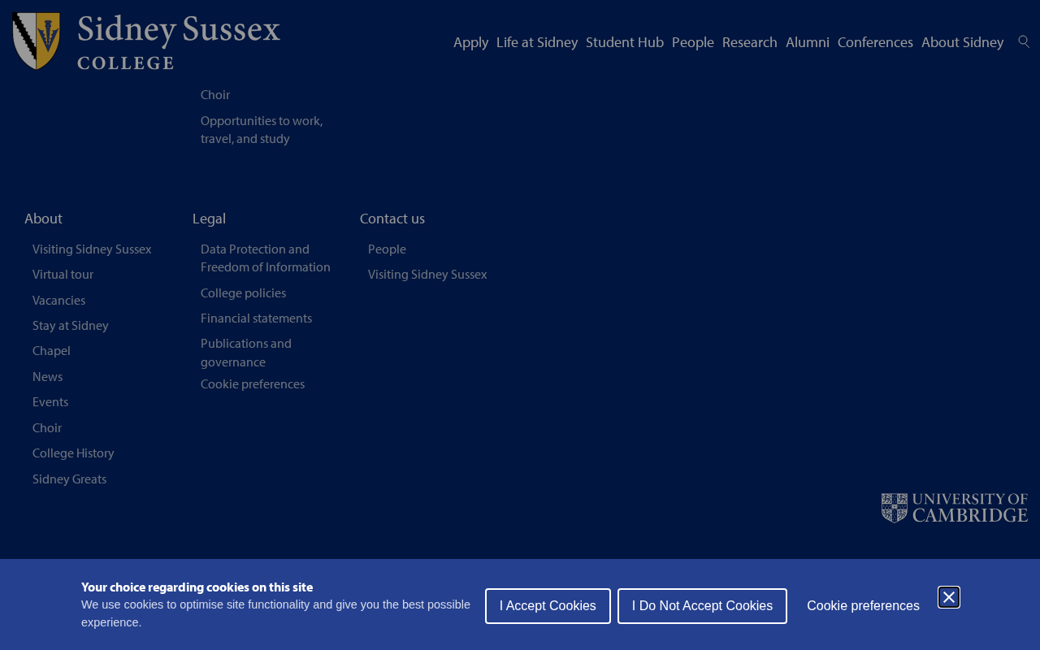Click the cookie choice heading text
This screenshot has width=1040, height=650.
197,587
